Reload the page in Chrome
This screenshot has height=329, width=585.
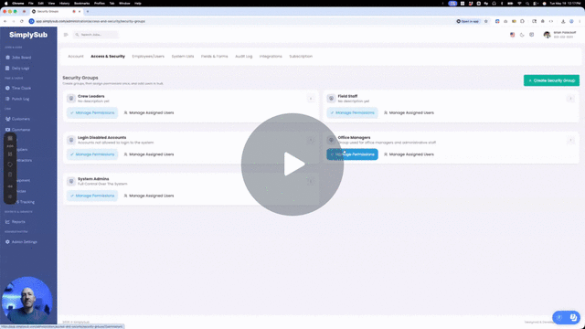pyautogui.click(x=22, y=21)
